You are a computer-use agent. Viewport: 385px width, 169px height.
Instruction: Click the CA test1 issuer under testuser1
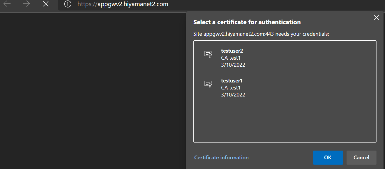[x=231, y=88]
